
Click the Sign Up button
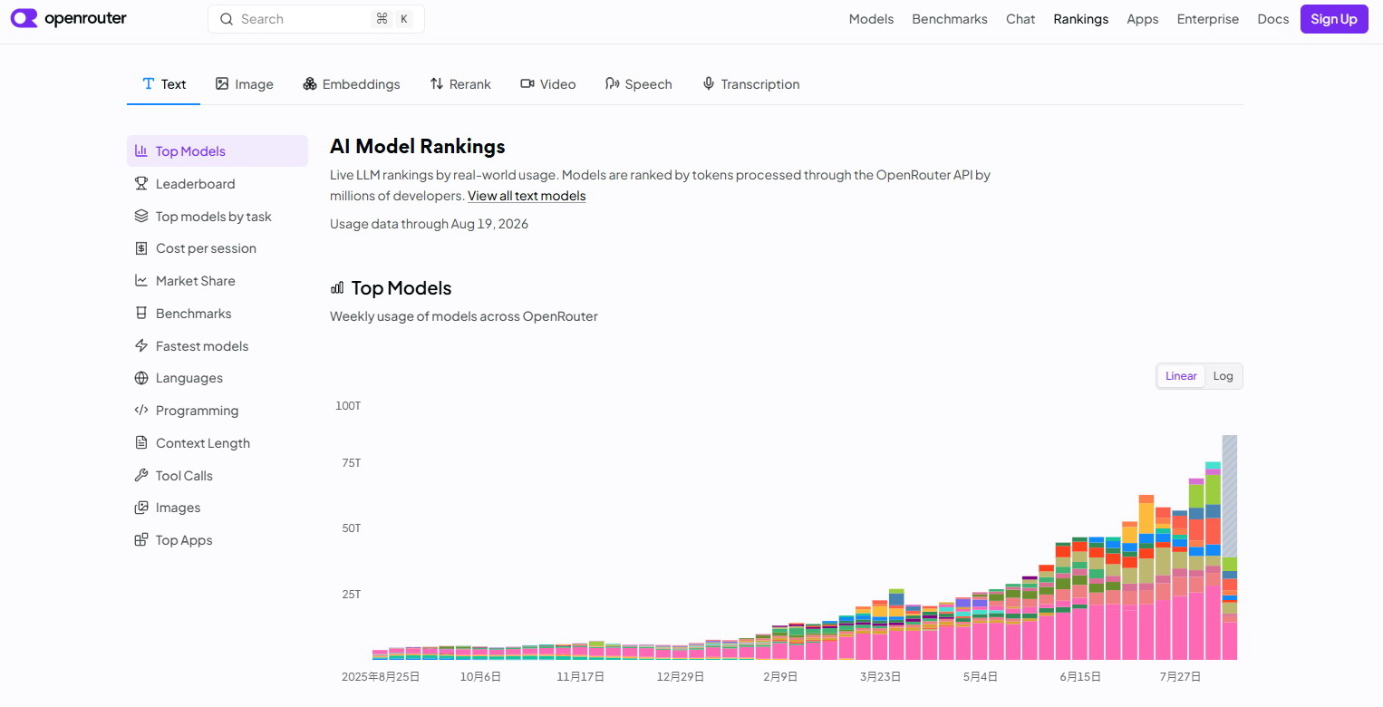point(1334,19)
